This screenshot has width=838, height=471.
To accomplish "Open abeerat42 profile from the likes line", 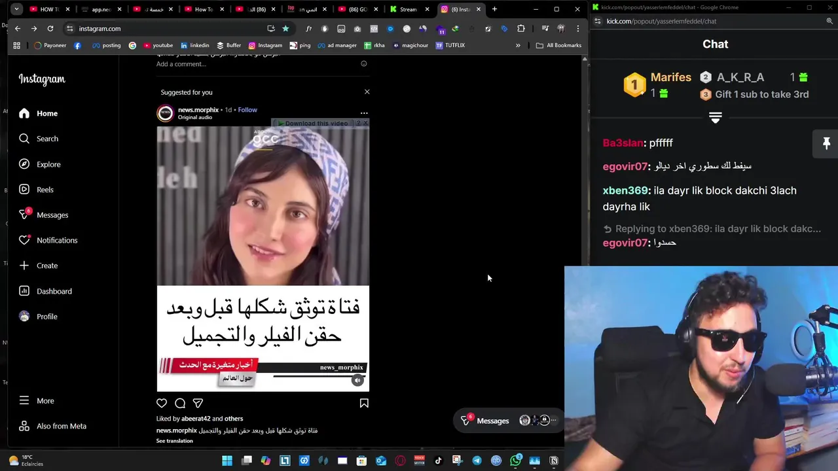I will point(196,419).
